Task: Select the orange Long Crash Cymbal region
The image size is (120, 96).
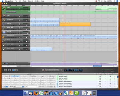Action: tap(75, 24)
